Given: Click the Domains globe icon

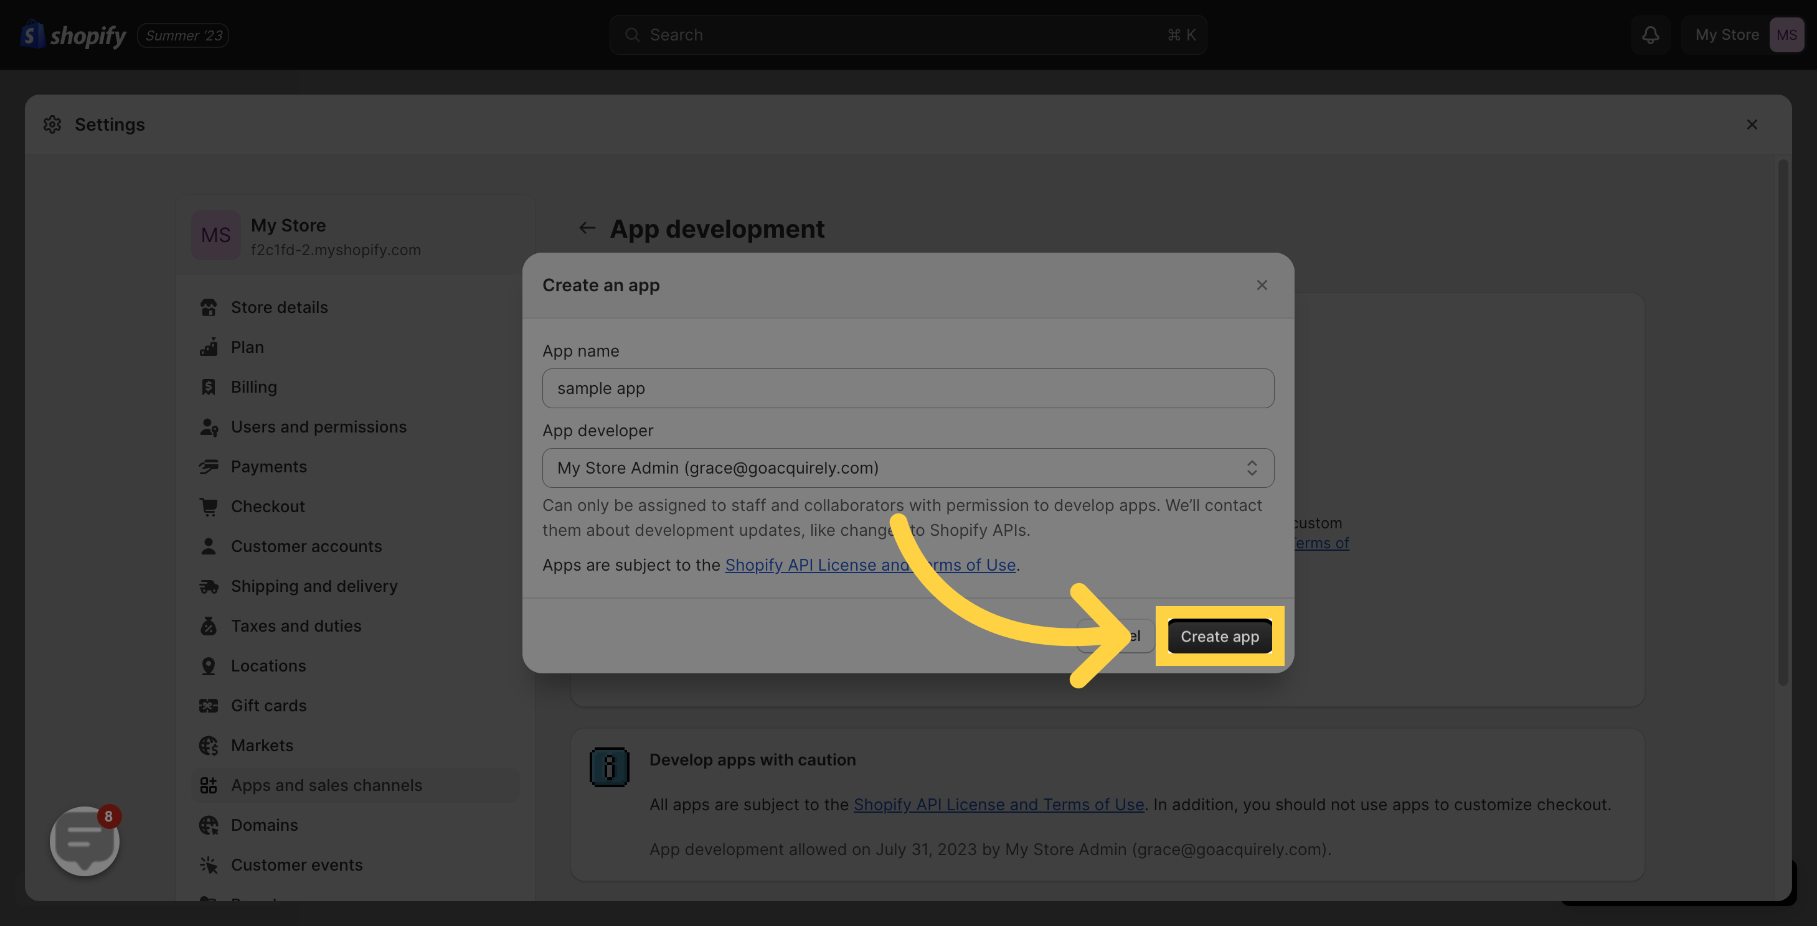Looking at the screenshot, I should (209, 825).
